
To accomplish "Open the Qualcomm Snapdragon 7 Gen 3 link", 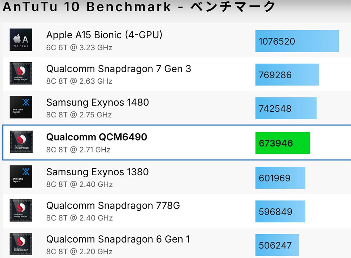I will [119, 69].
